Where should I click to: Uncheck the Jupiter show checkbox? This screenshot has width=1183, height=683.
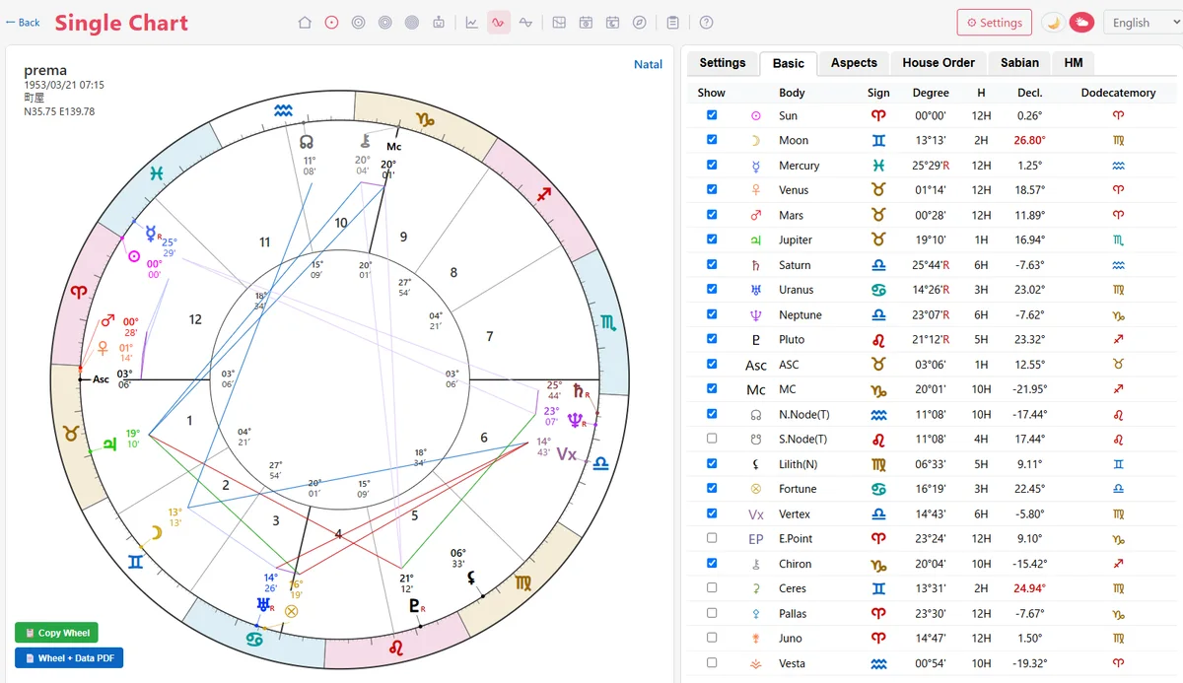click(x=712, y=239)
